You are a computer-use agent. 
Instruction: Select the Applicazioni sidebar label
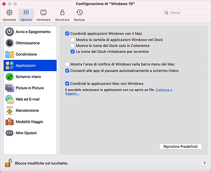[25, 65]
